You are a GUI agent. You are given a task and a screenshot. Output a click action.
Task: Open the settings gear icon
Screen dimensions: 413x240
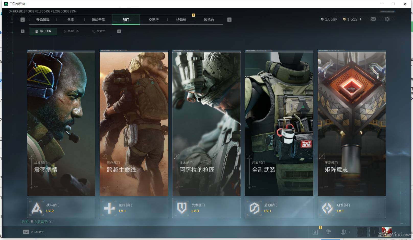[x=387, y=19]
